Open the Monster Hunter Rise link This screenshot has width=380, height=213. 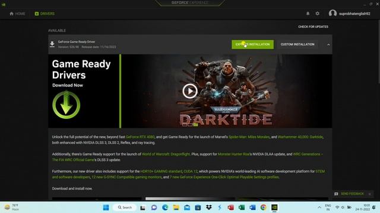233,154
